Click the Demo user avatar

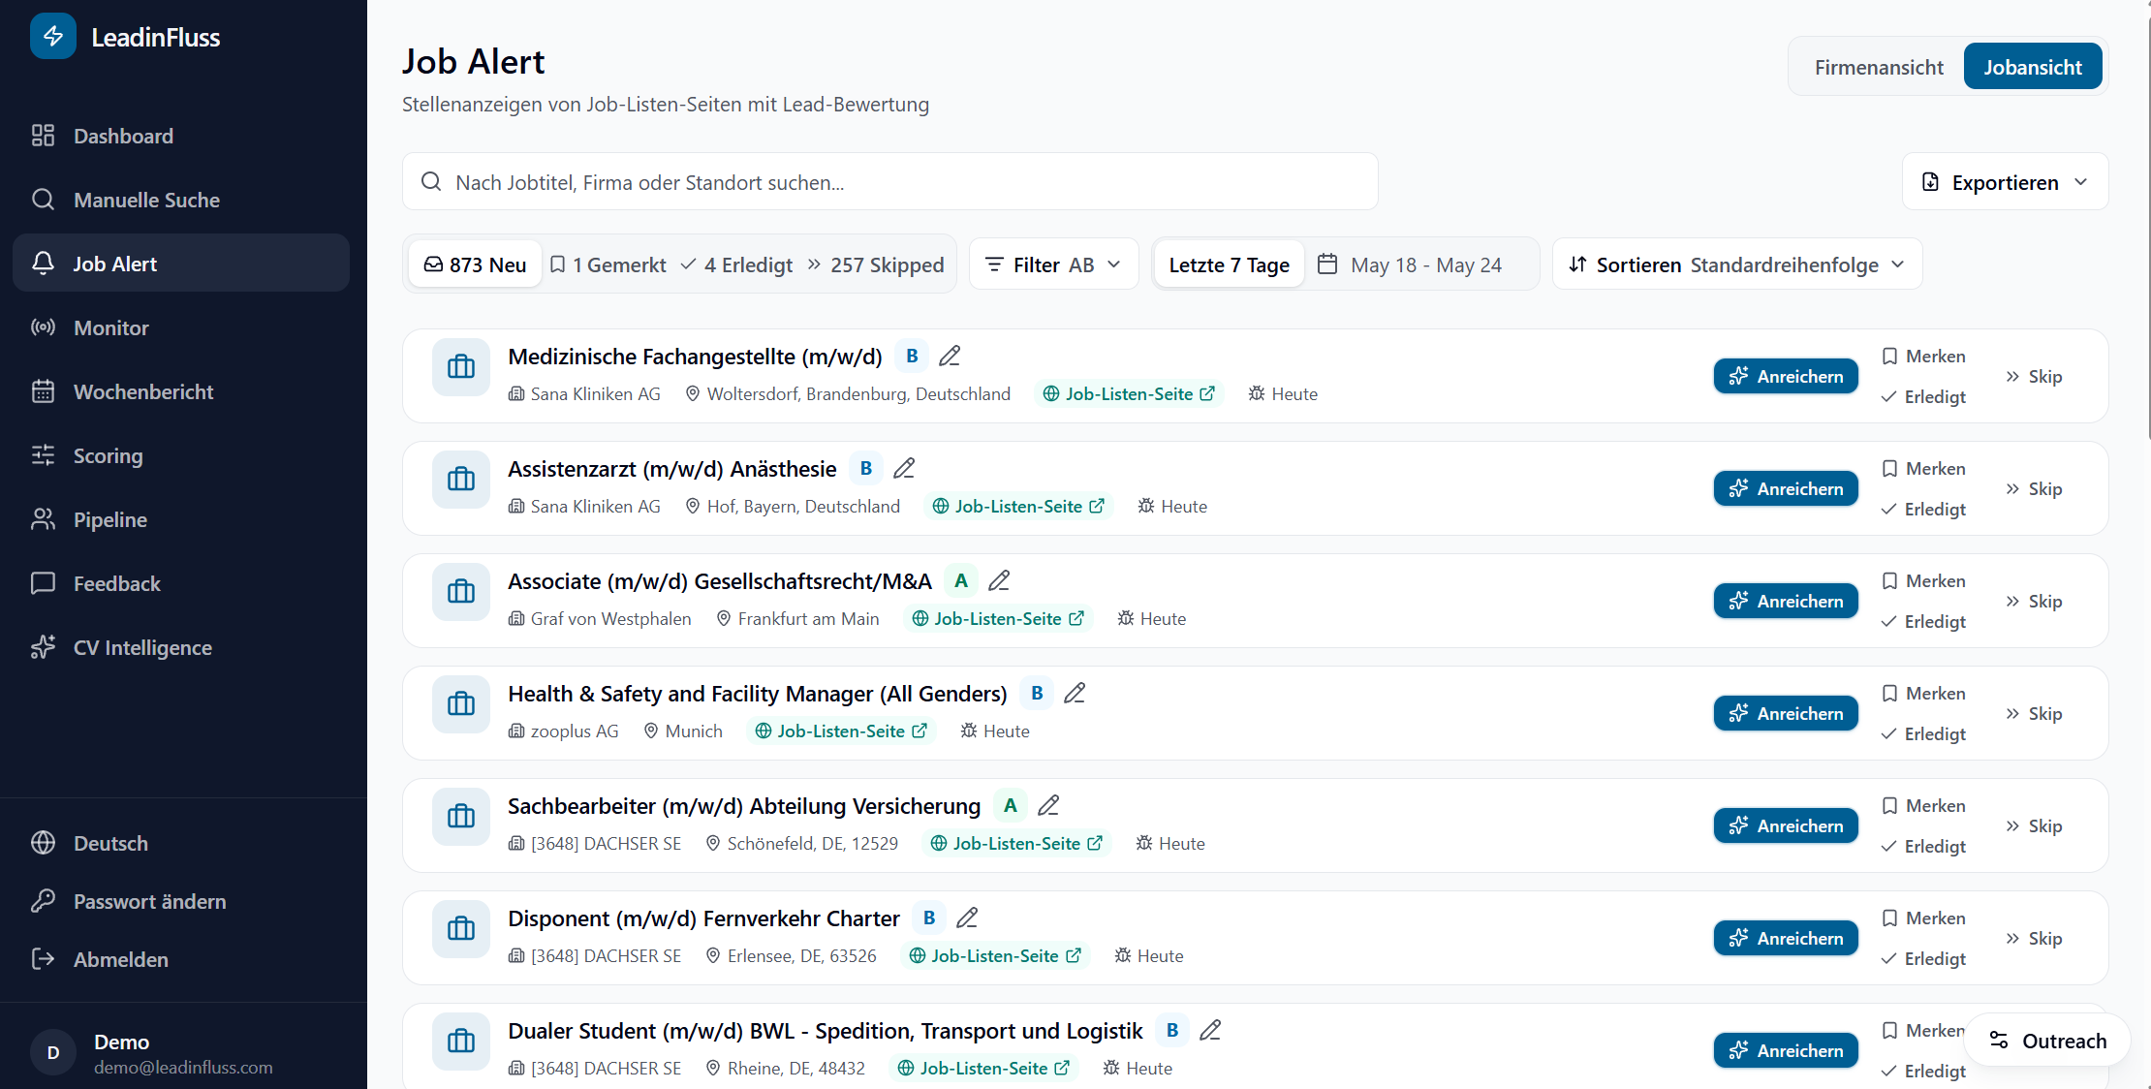coord(53,1052)
